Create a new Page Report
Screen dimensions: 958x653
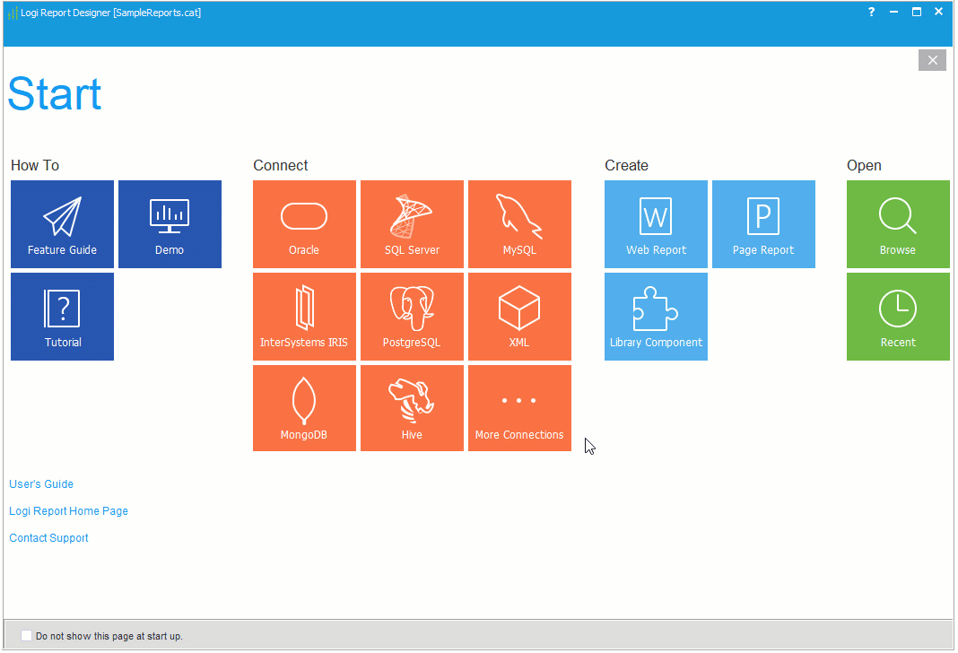pos(763,224)
